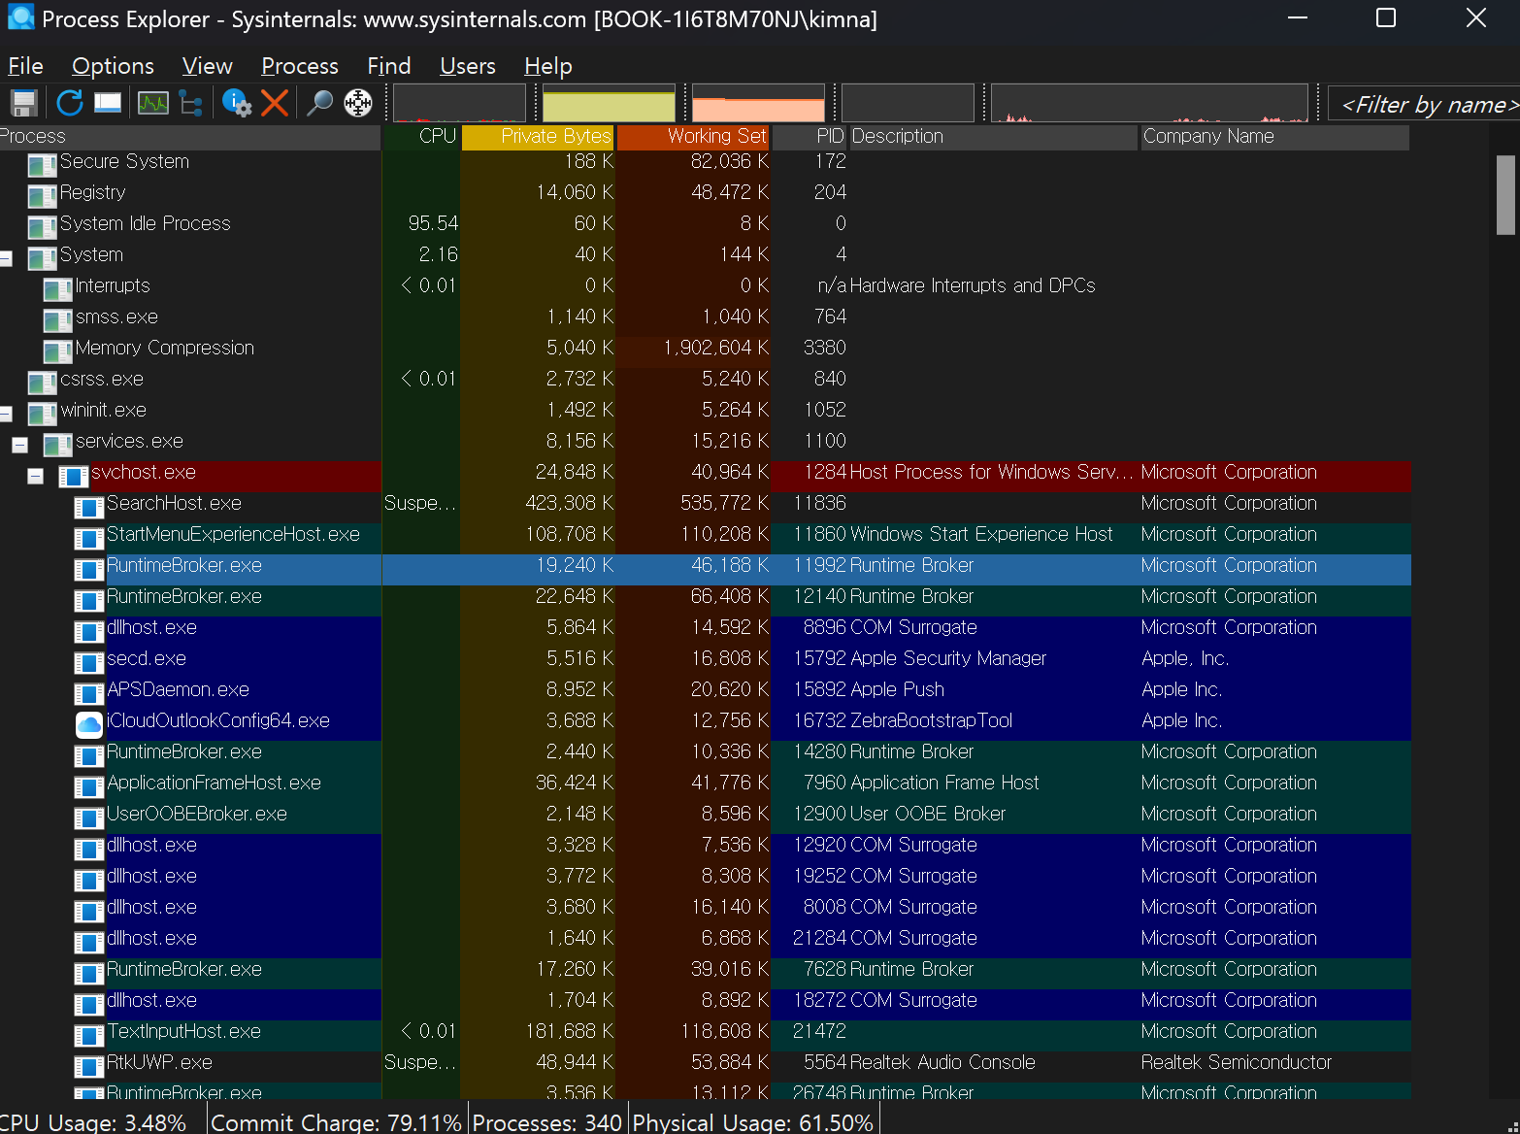Click the Secure System process icon
The width and height of the screenshot is (1520, 1134).
pyautogui.click(x=43, y=165)
